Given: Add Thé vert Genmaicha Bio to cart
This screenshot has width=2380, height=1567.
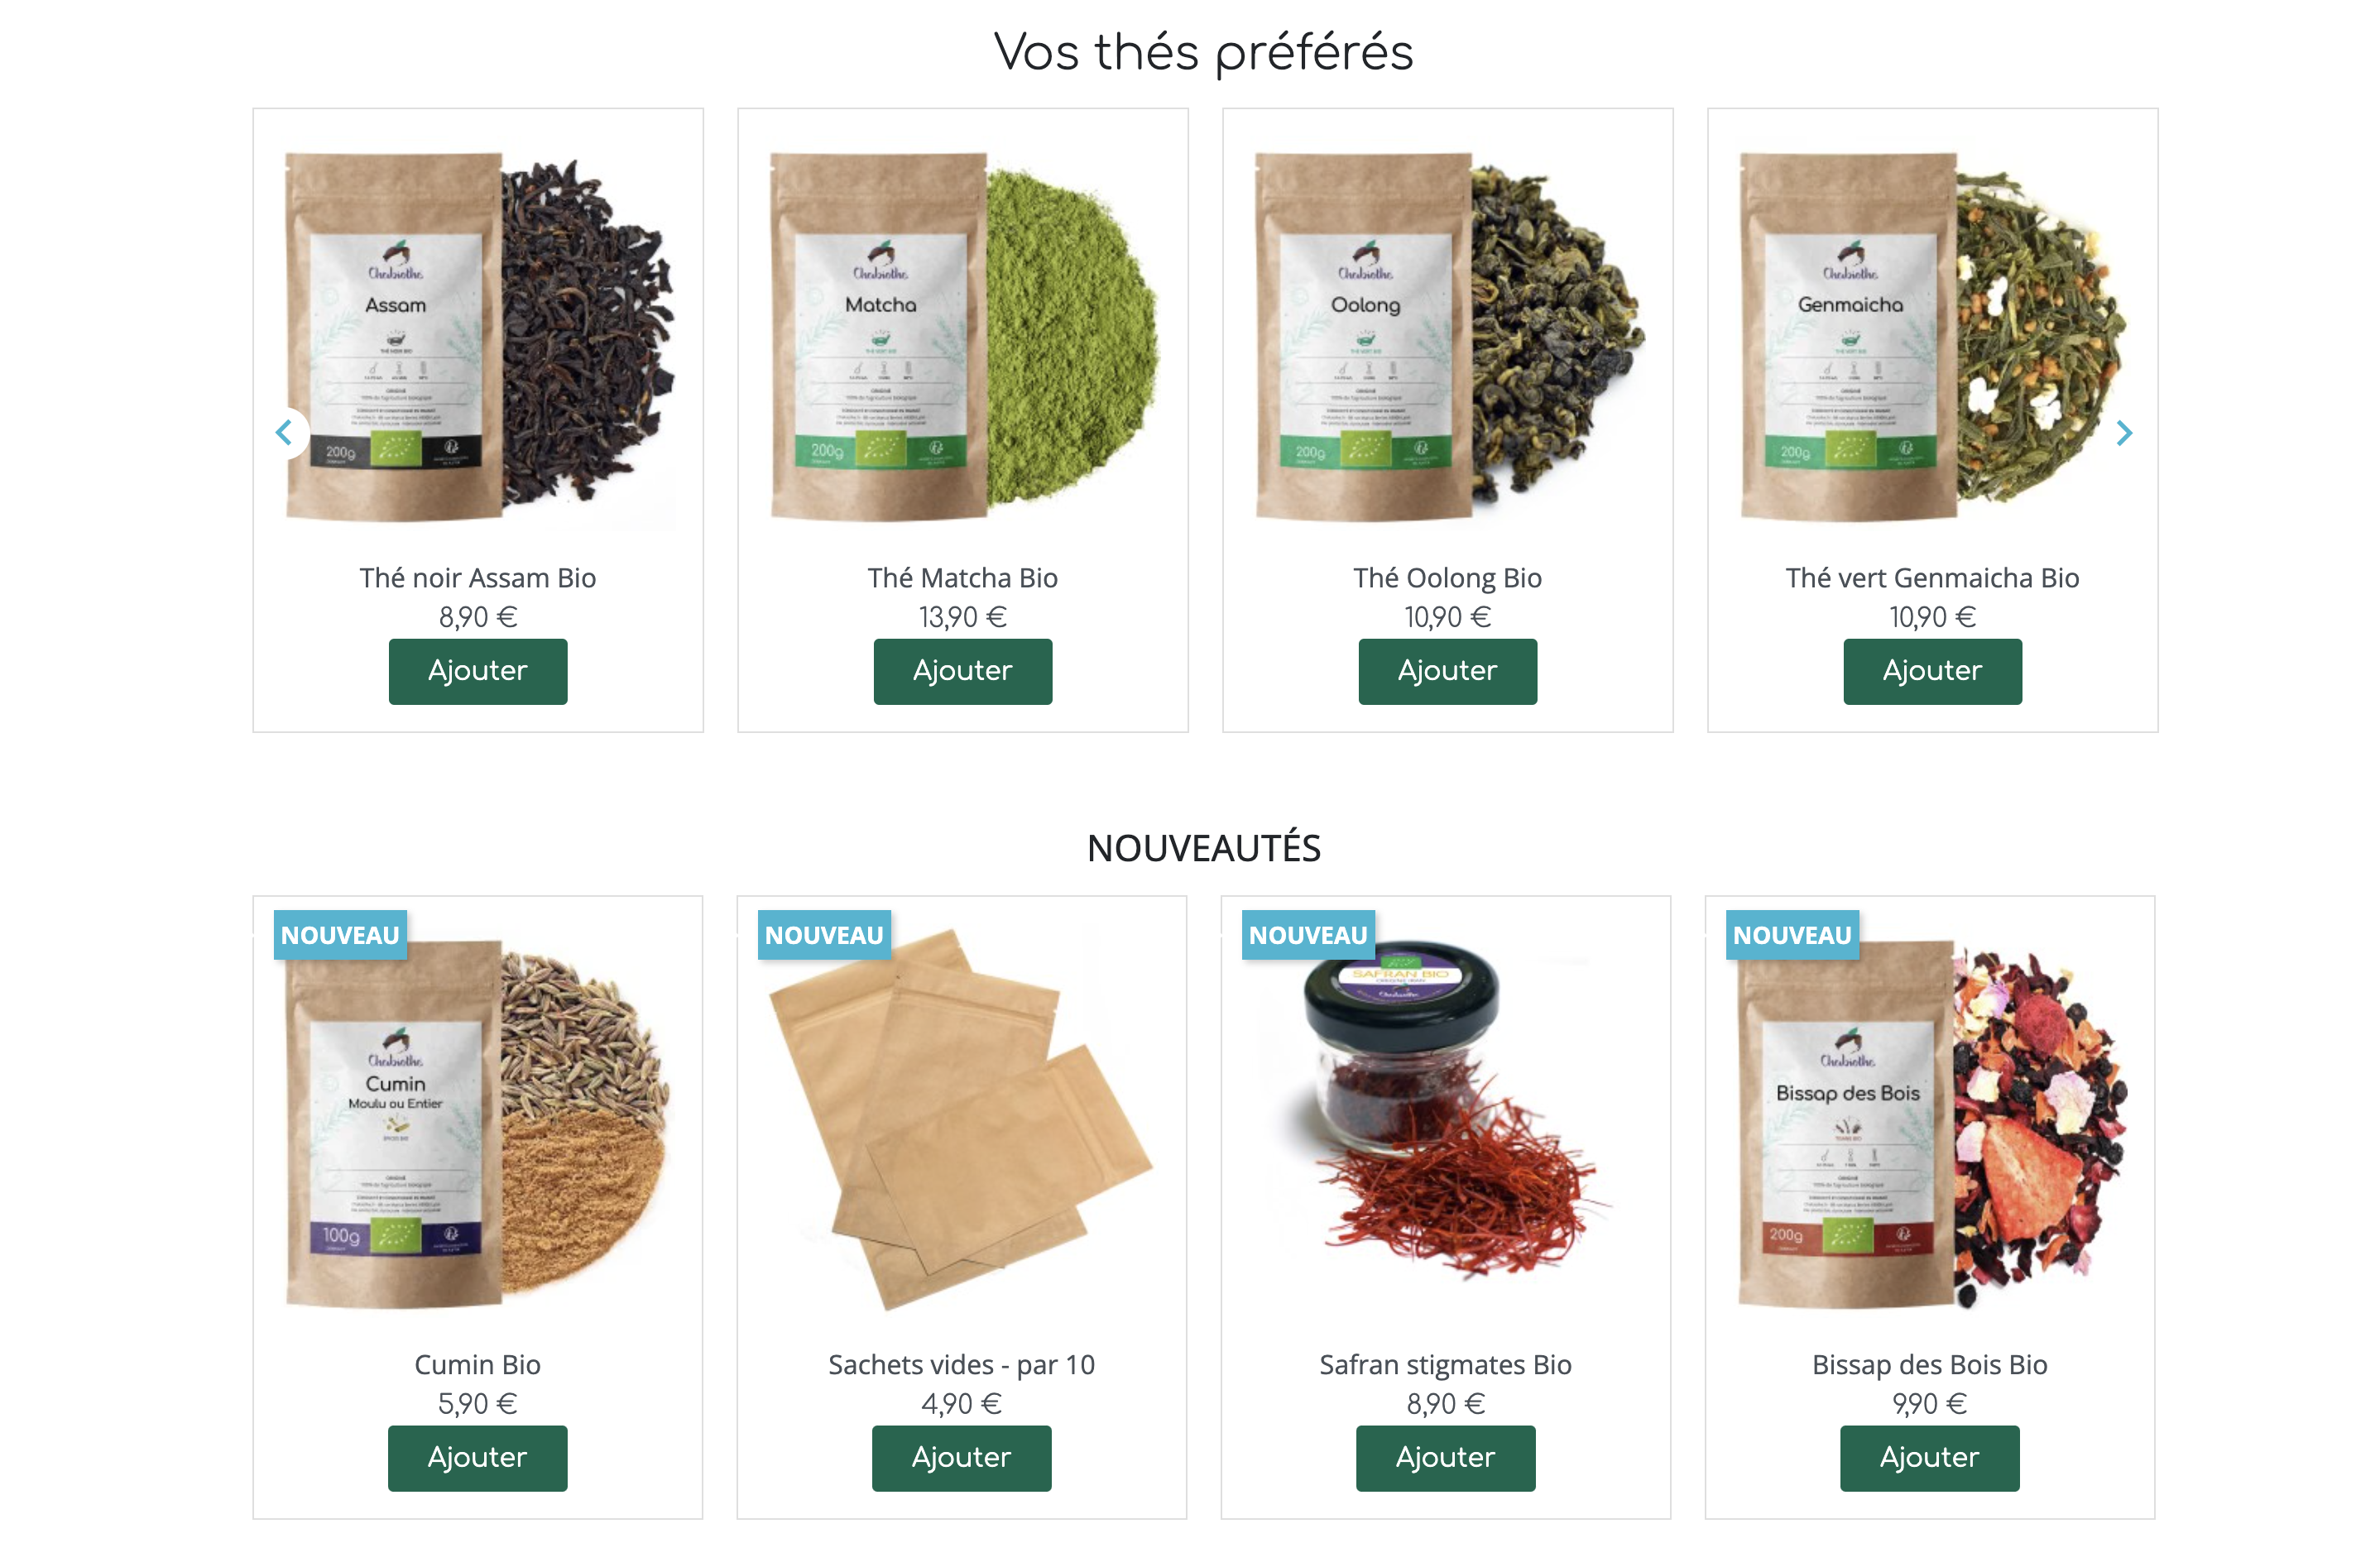Looking at the screenshot, I should tap(1932, 671).
